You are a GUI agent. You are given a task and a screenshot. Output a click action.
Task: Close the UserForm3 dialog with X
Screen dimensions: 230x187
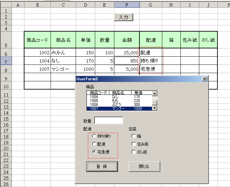pos(204,79)
